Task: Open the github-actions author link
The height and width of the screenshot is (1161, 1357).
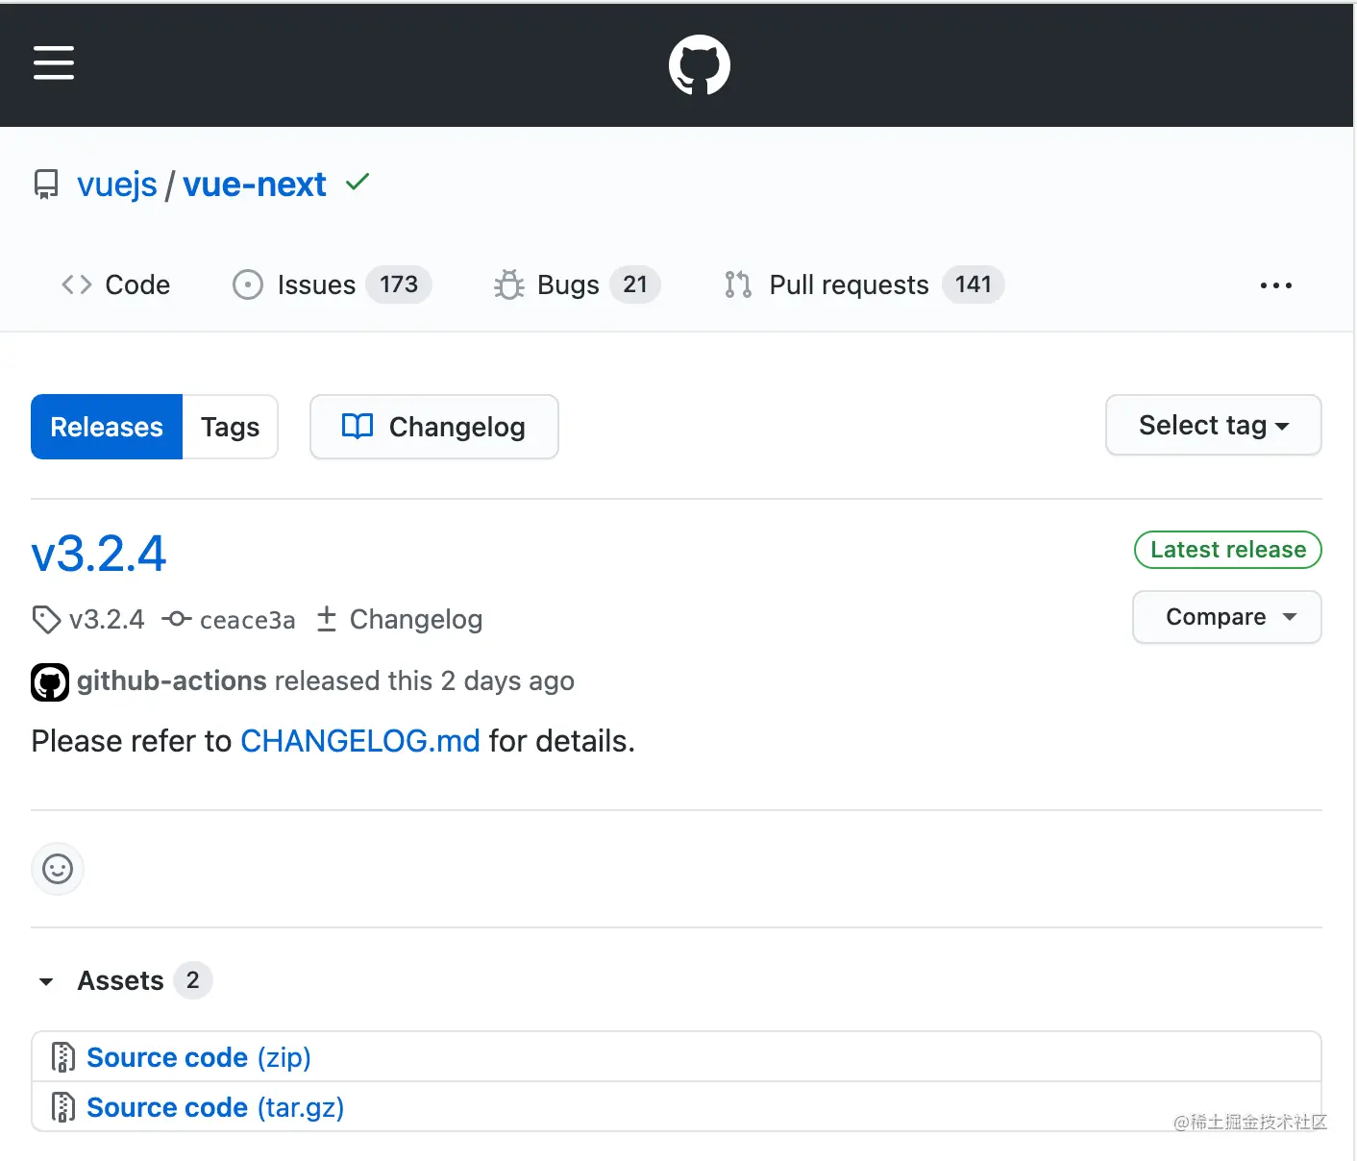Action: tap(172, 680)
